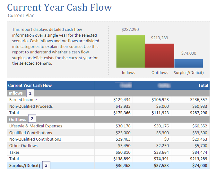Select the Surplus/(Deficit) row label
Screen dimensions: 216x175
[x=24, y=165]
